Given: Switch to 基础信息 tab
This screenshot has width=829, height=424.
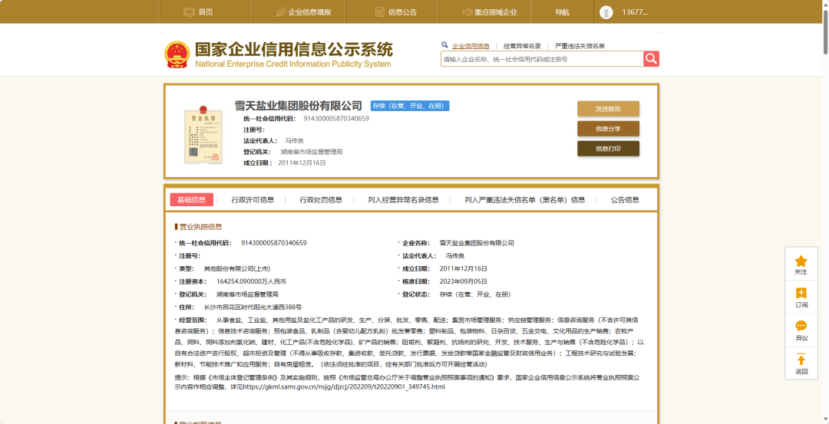Looking at the screenshot, I should pyautogui.click(x=191, y=199).
